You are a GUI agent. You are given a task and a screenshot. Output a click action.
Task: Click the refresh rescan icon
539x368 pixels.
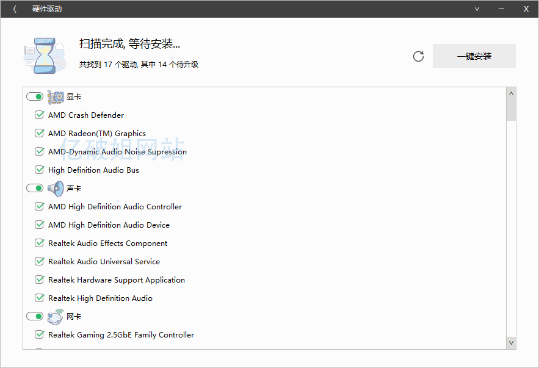(418, 56)
